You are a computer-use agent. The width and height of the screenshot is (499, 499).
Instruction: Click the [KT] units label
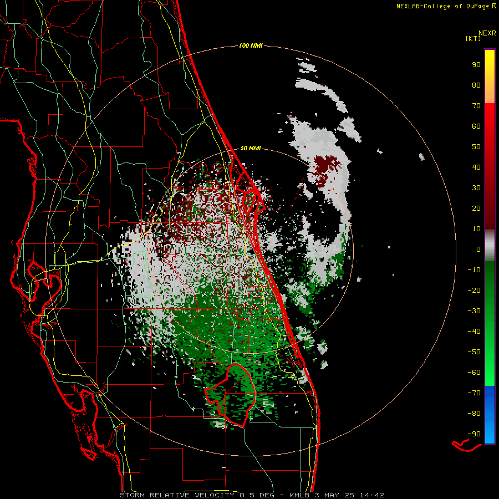point(473,38)
